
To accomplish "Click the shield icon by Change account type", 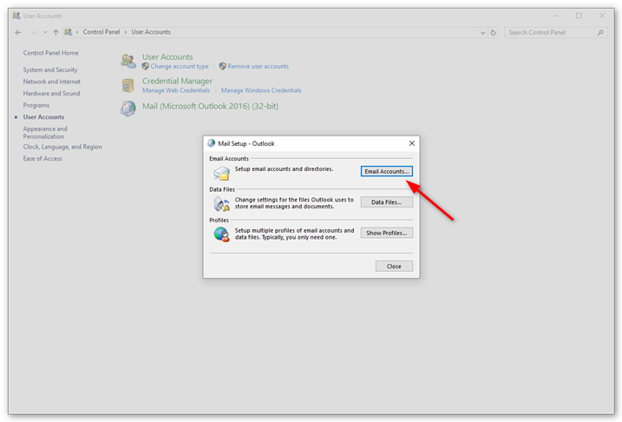I will point(146,66).
